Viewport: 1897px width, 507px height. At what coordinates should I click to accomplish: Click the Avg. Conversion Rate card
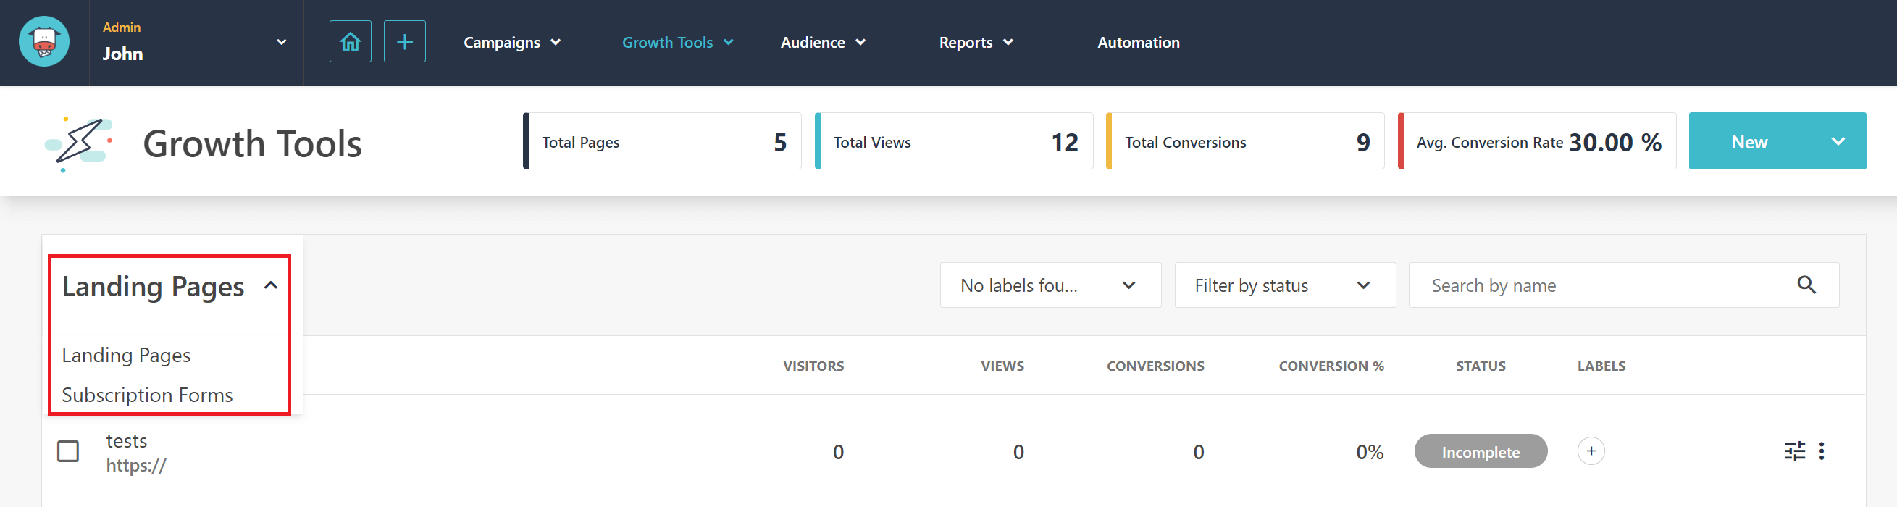point(1537,141)
